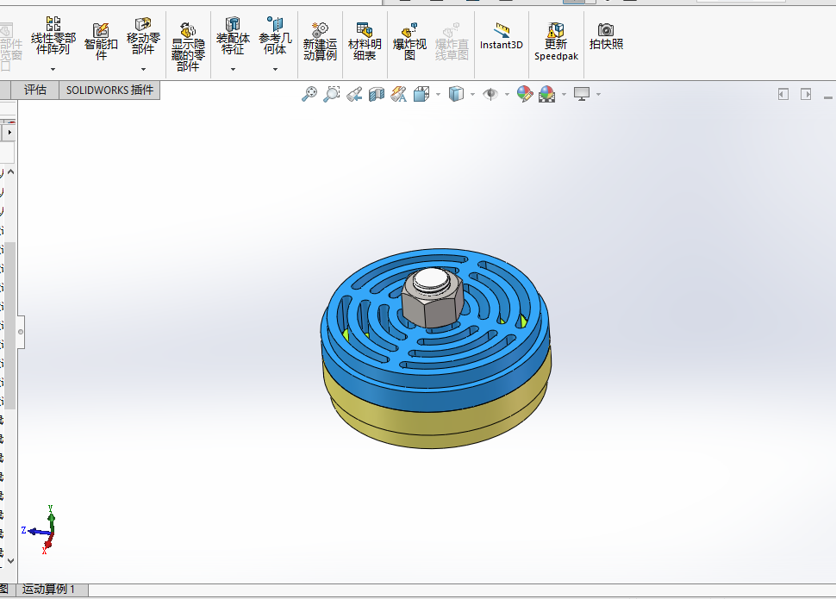
Task: Click the Assembly Features (装配体特征) icon
Action: click(x=233, y=24)
